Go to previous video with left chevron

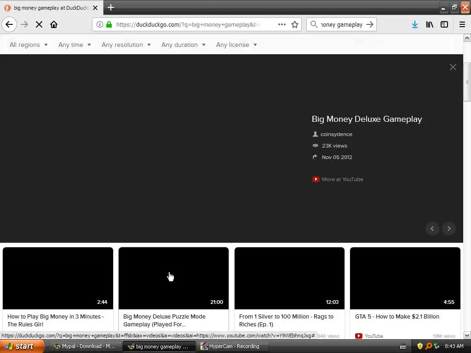tap(432, 229)
